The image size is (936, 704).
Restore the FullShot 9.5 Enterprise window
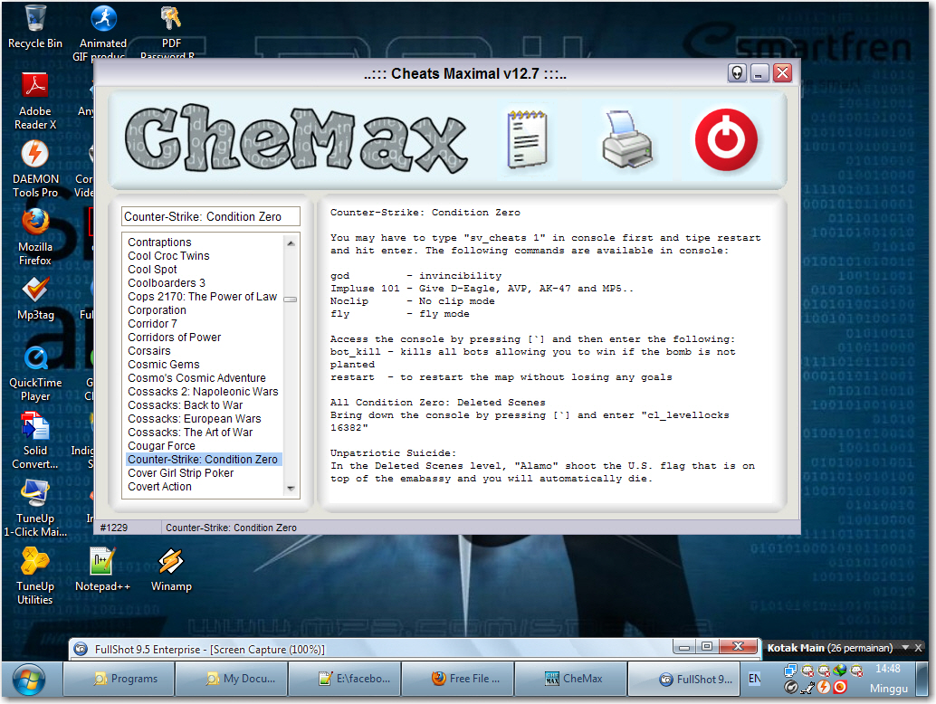[x=707, y=647]
